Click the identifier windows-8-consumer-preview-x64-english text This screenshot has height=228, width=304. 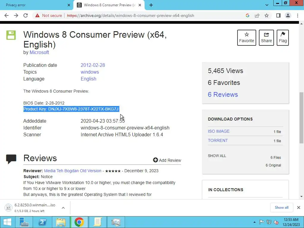pos(125,128)
